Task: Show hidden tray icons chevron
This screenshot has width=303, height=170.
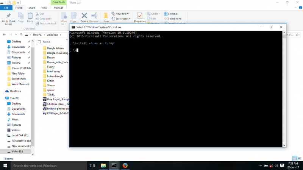Action: tap(261, 165)
